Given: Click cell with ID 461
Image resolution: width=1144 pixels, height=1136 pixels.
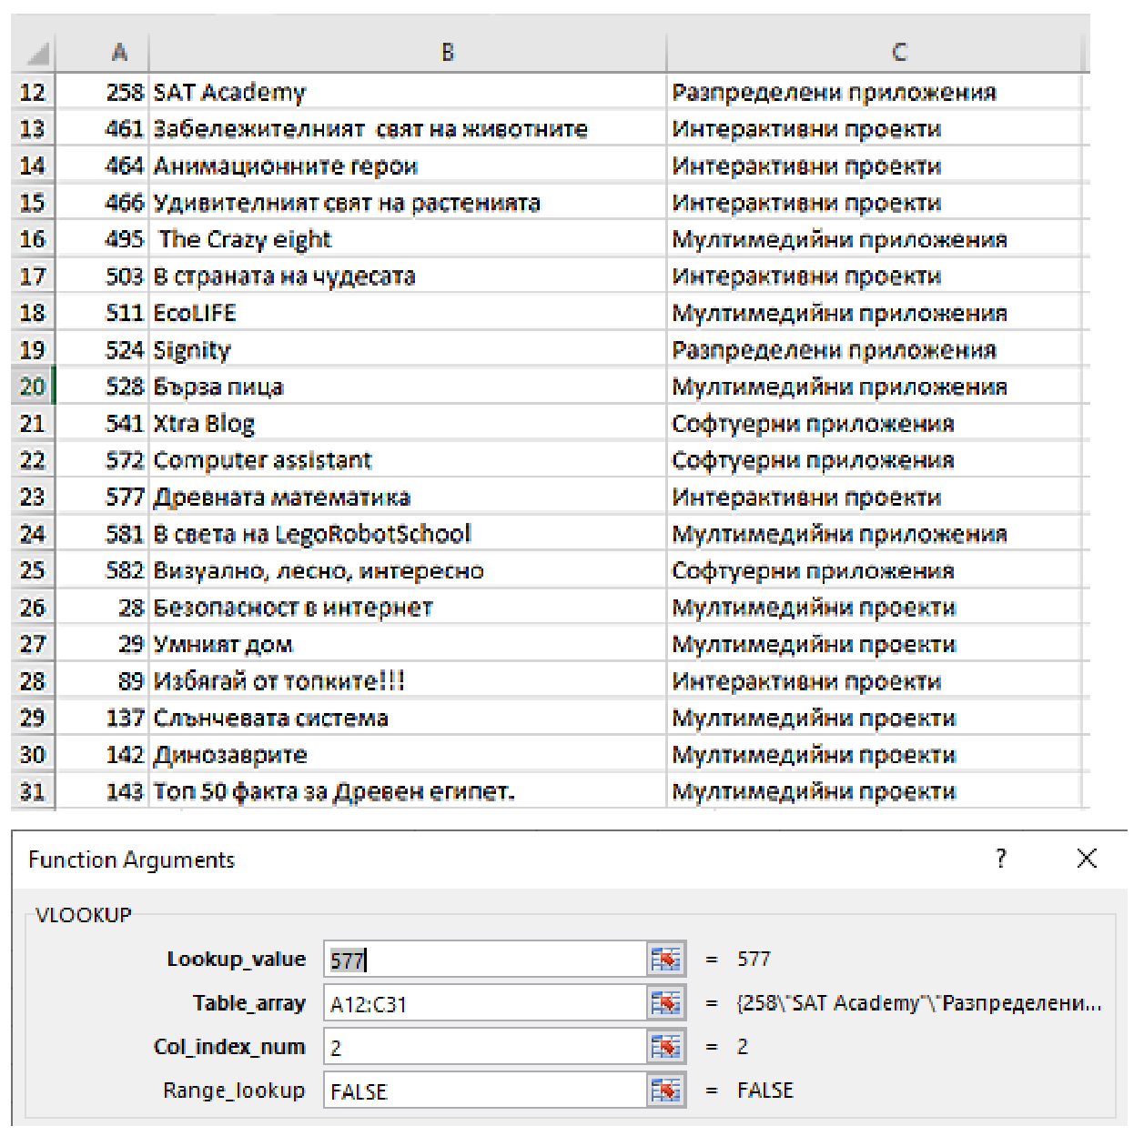Looking at the screenshot, I should pos(102,129).
